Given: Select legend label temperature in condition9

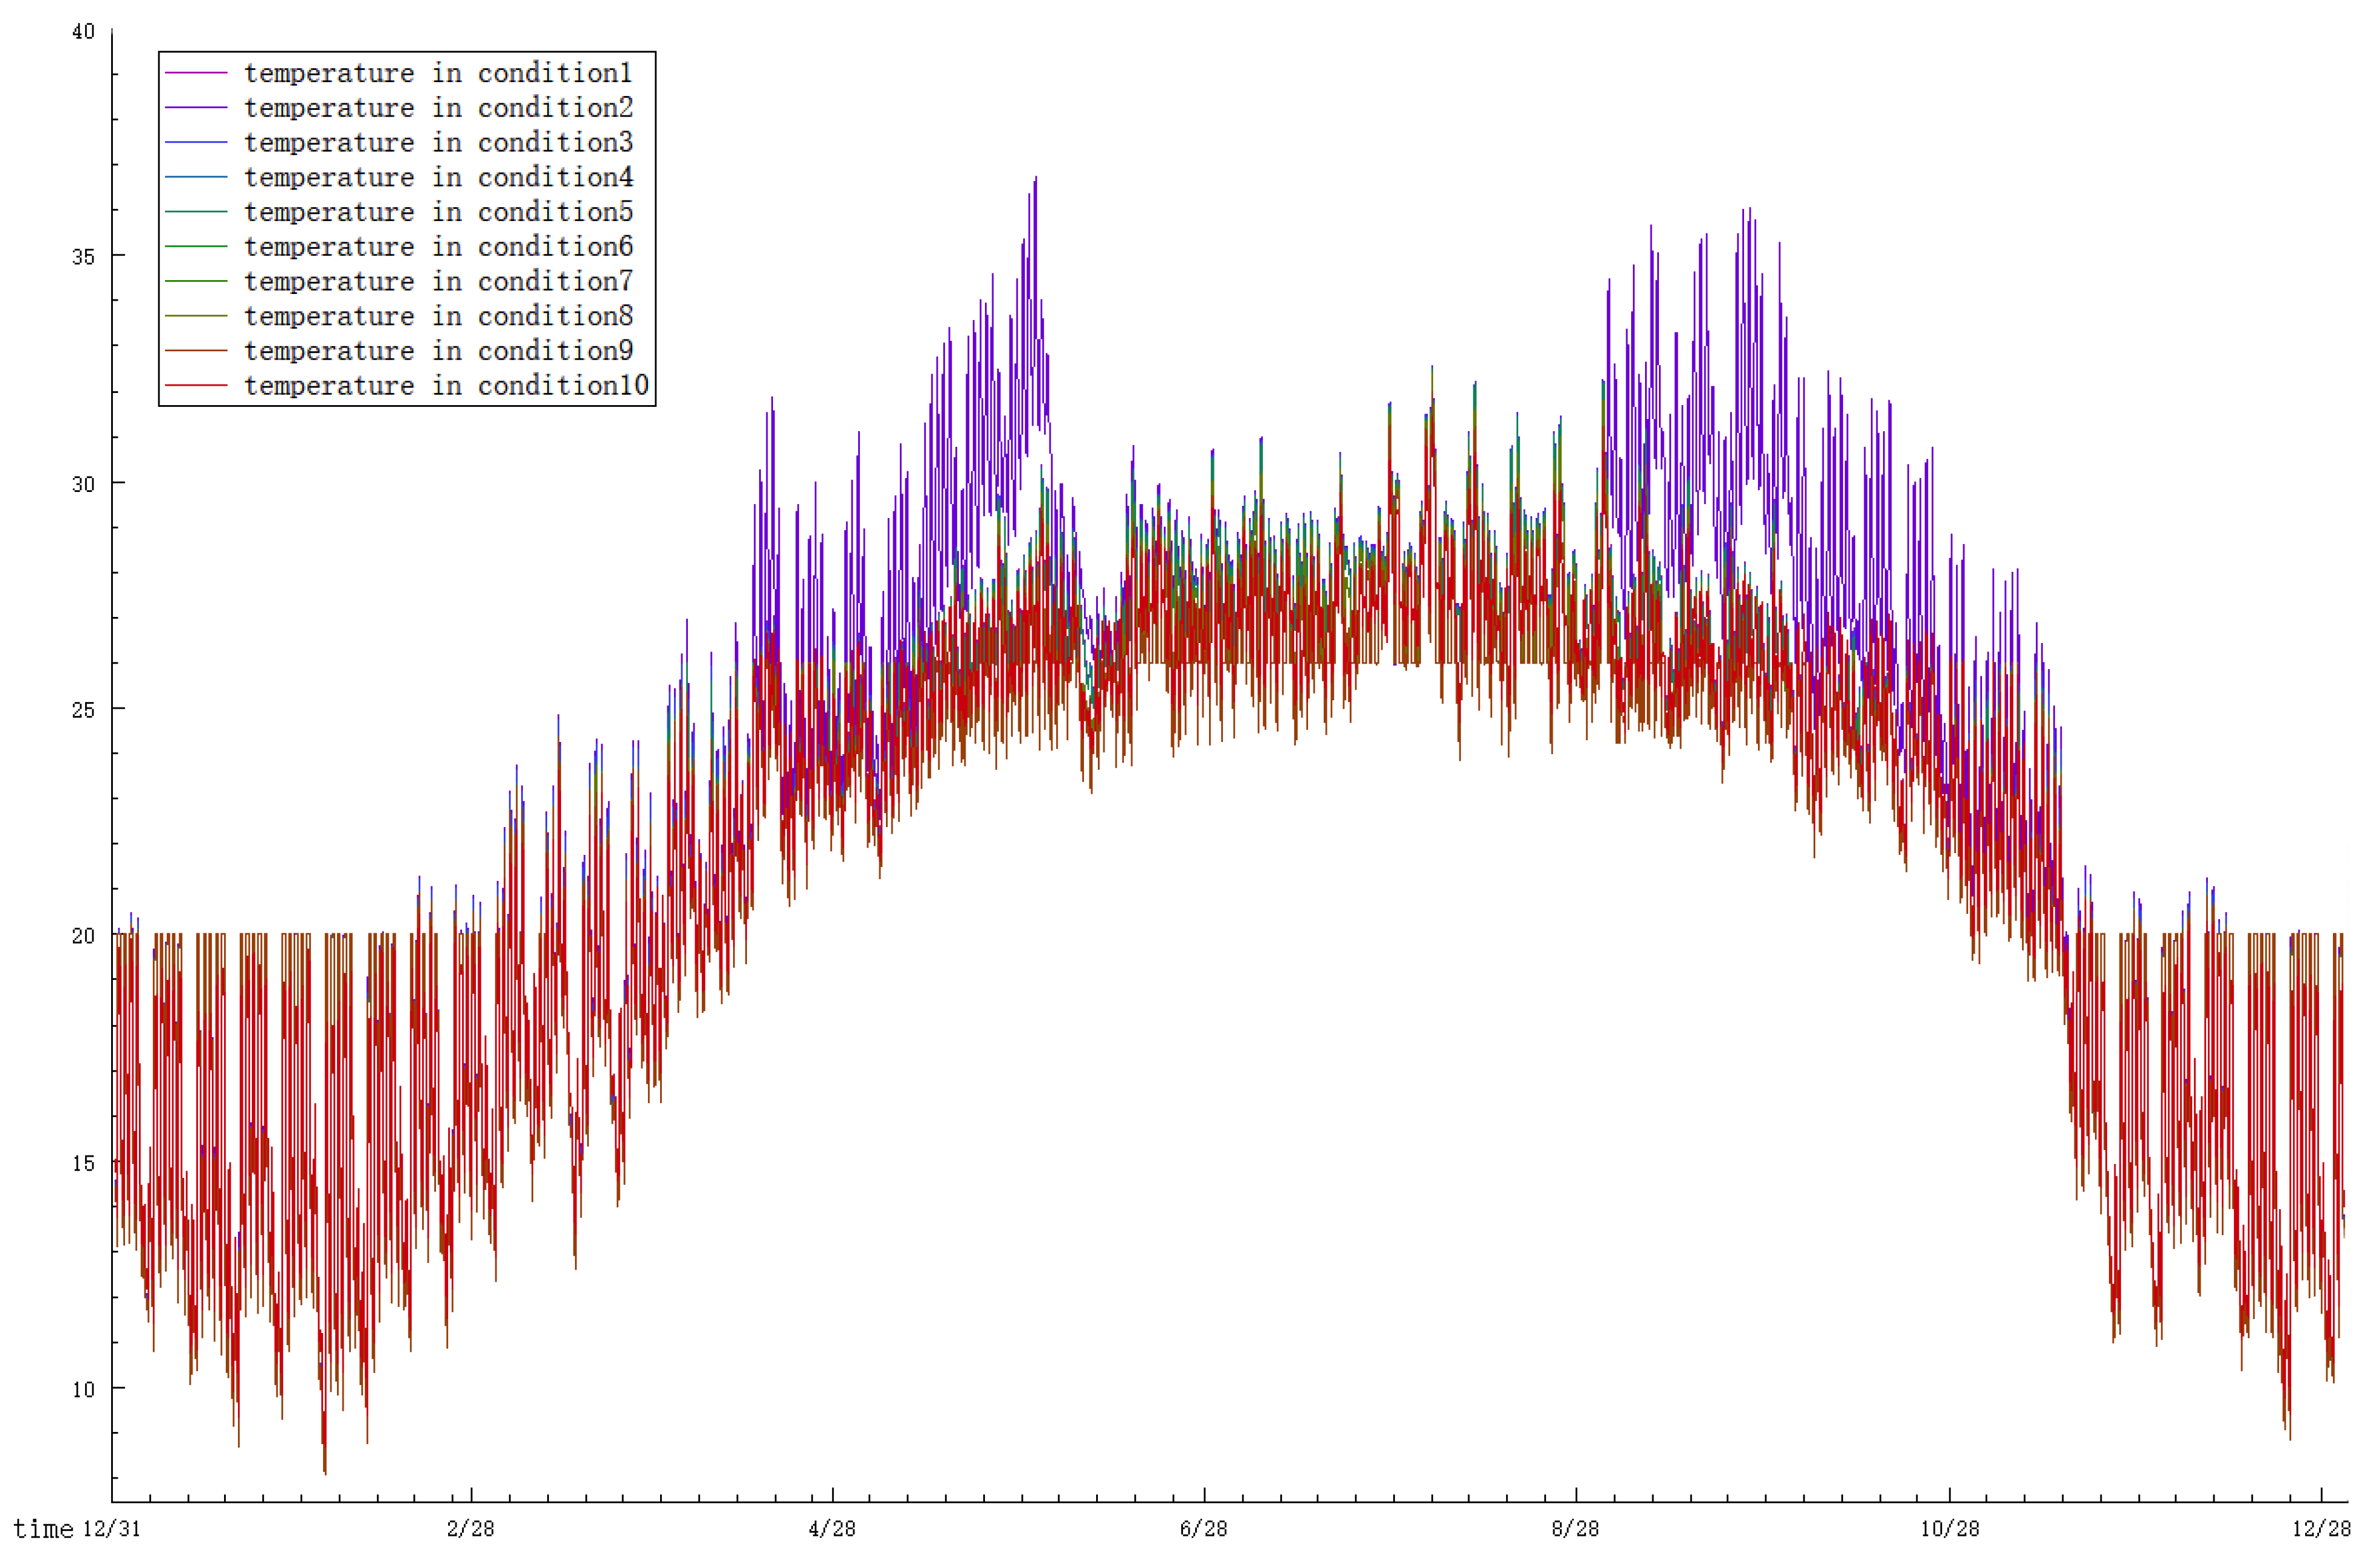Looking at the screenshot, I should pos(438,351).
